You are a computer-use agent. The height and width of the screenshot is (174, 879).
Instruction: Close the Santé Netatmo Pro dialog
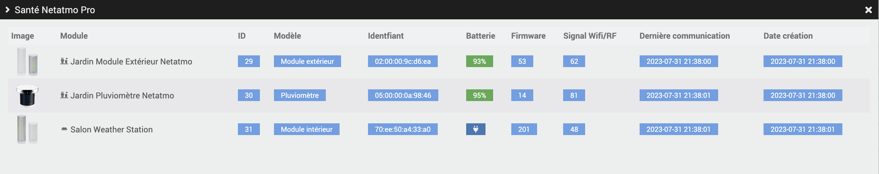868,10
